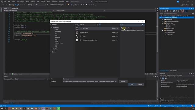Image resolution: width=195 pixels, height=110 pixels.
Task: Expand the Online templates node
Action: (51, 52)
